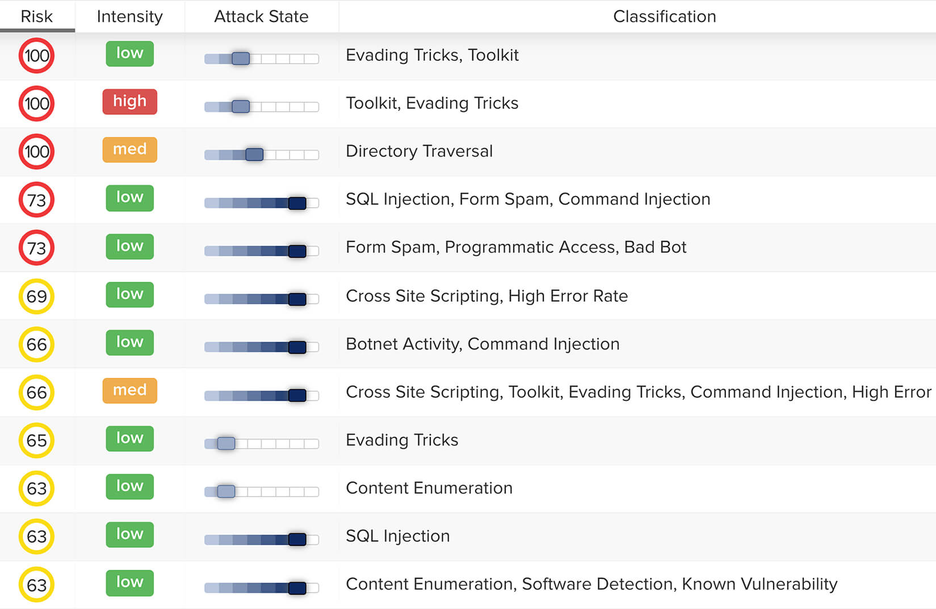Click the Attack State column header

[261, 16]
